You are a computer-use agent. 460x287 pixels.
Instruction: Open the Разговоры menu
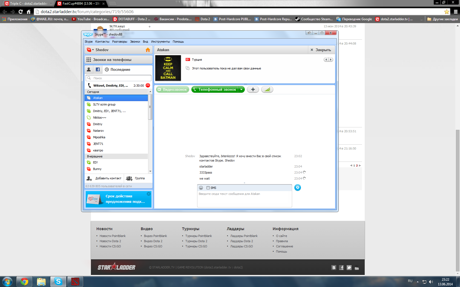(120, 42)
